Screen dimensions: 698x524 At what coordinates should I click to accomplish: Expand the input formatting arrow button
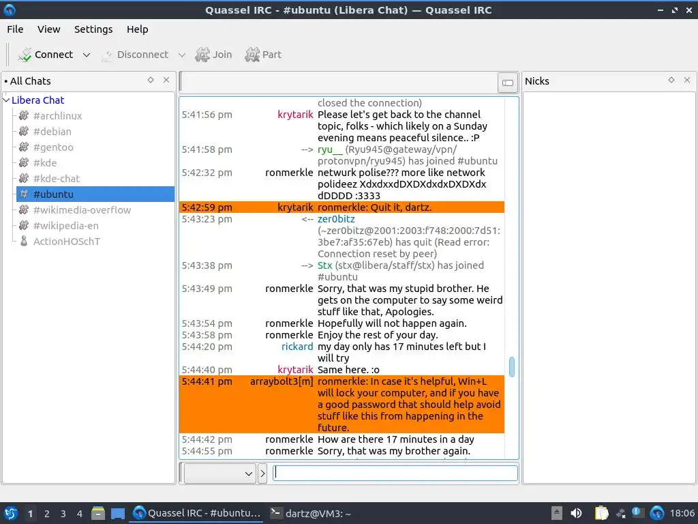(262, 474)
